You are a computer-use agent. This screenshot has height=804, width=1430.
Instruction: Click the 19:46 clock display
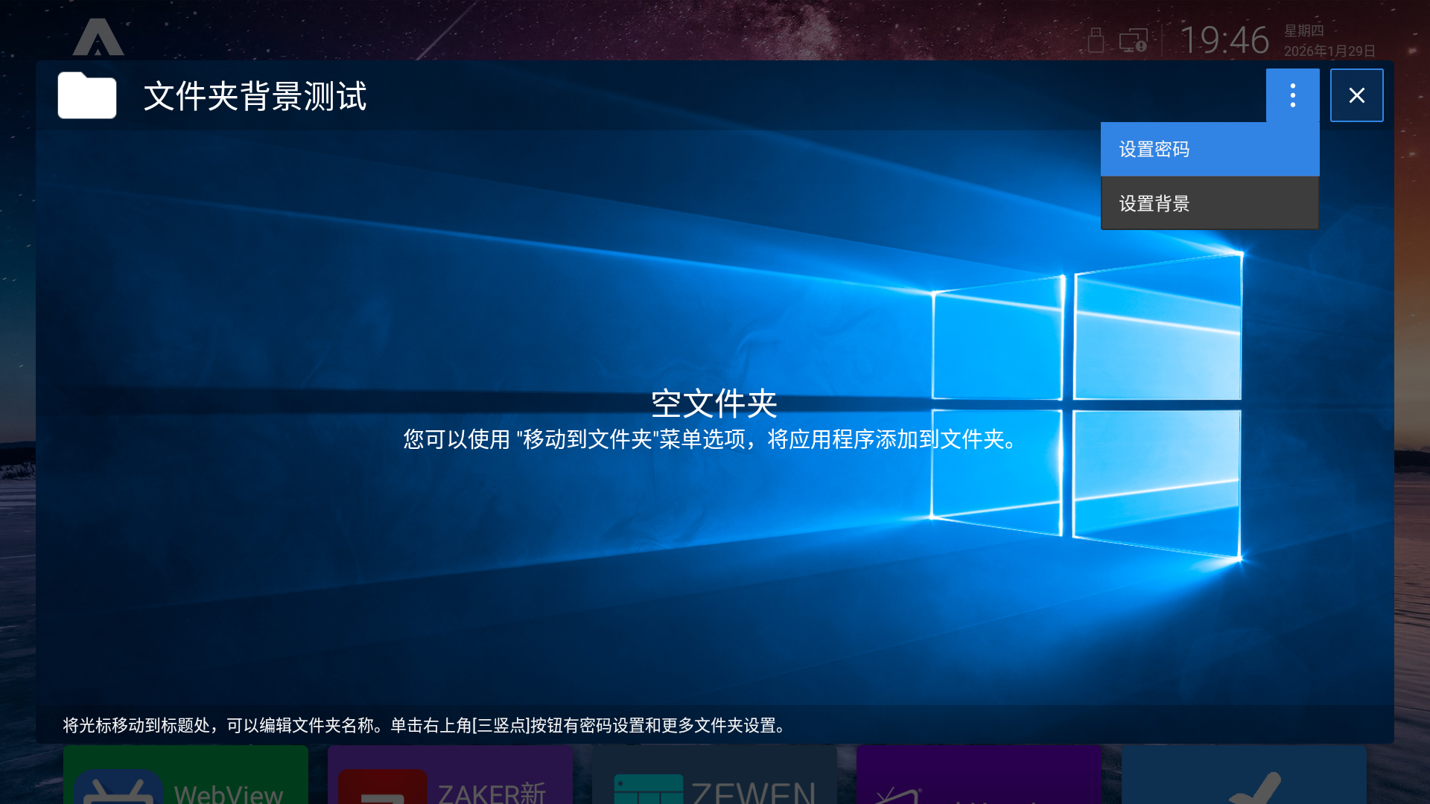pyautogui.click(x=1224, y=40)
